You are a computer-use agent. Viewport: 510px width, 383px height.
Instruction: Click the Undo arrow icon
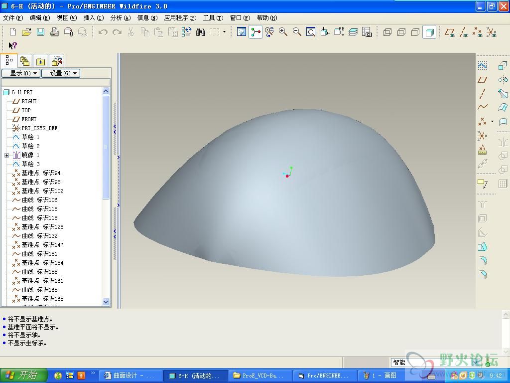pos(103,32)
